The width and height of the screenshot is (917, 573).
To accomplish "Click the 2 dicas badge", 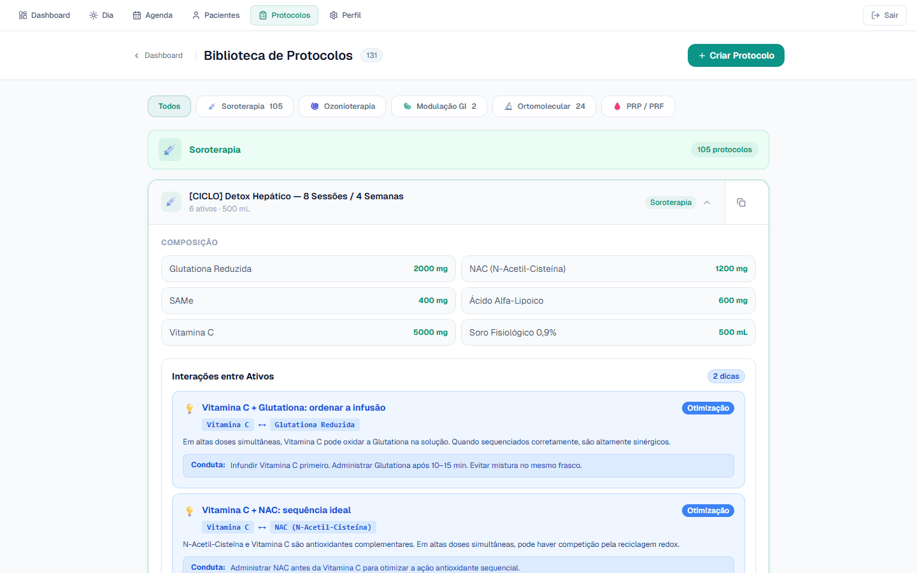I will [726, 376].
